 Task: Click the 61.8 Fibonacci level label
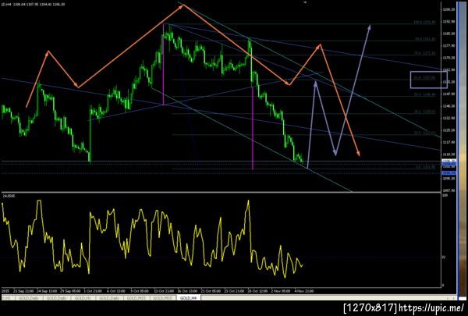(x=424, y=78)
